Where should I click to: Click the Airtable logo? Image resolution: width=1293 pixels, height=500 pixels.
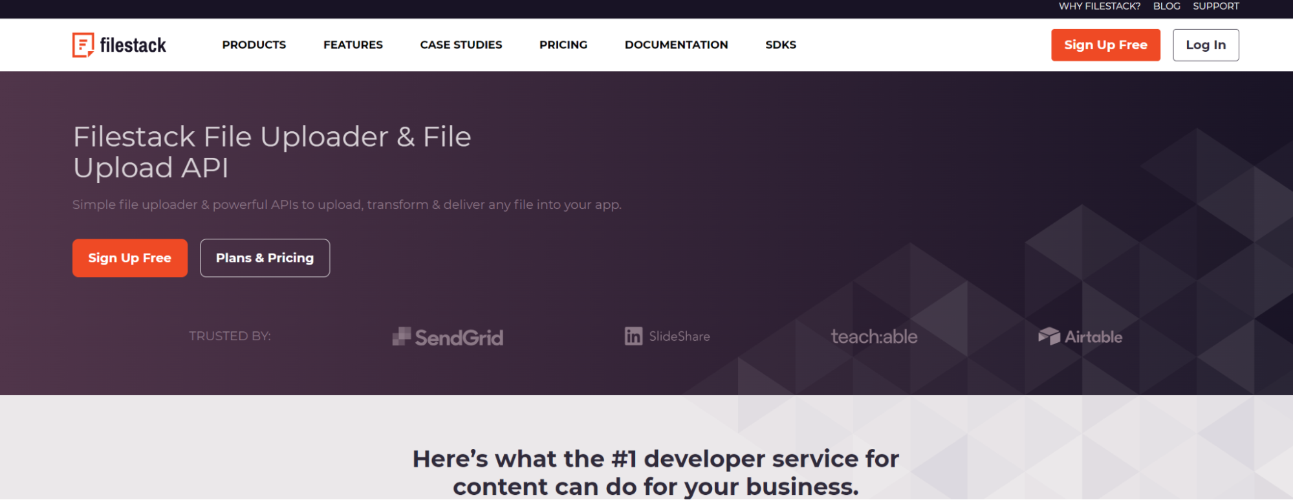point(1080,336)
